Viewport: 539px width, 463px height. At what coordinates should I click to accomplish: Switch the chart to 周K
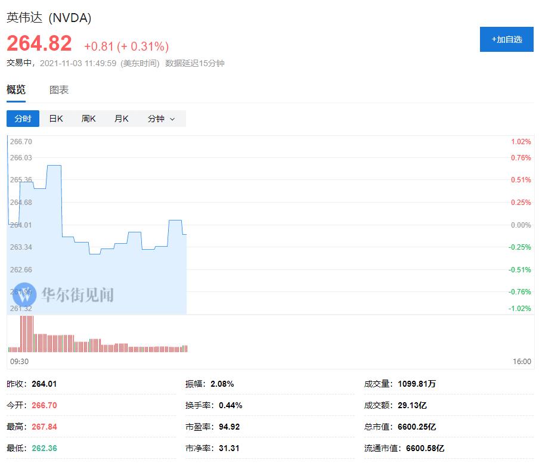[x=89, y=119]
